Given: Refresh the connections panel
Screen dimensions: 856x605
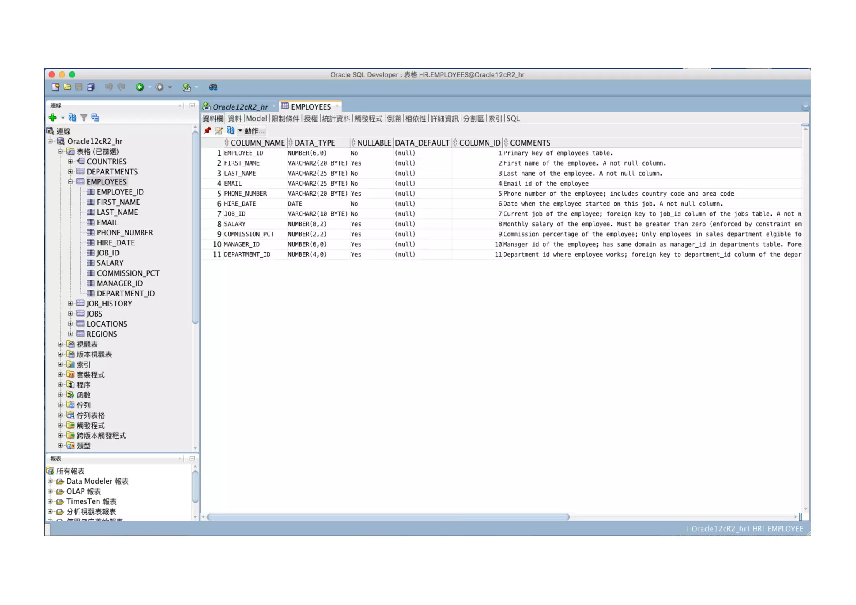Looking at the screenshot, I should click(x=72, y=117).
